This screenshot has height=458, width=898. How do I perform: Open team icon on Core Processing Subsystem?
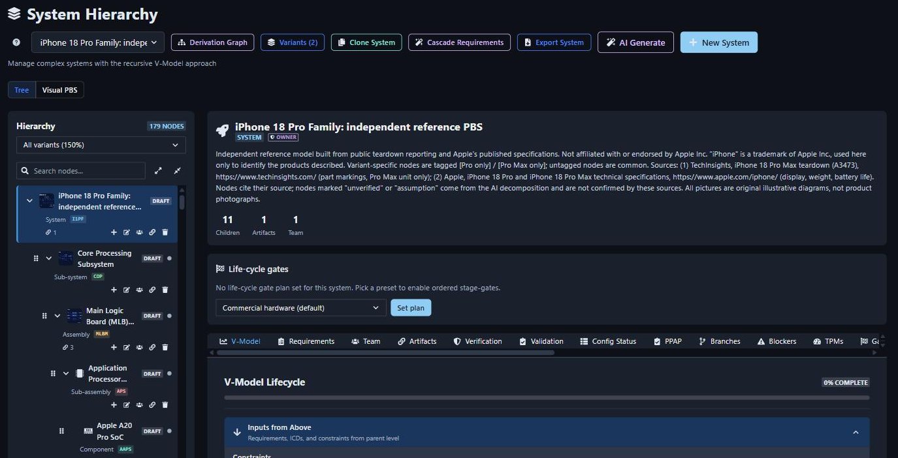(139, 290)
